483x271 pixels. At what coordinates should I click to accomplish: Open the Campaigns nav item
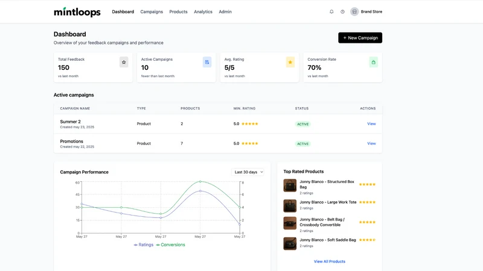click(x=152, y=11)
